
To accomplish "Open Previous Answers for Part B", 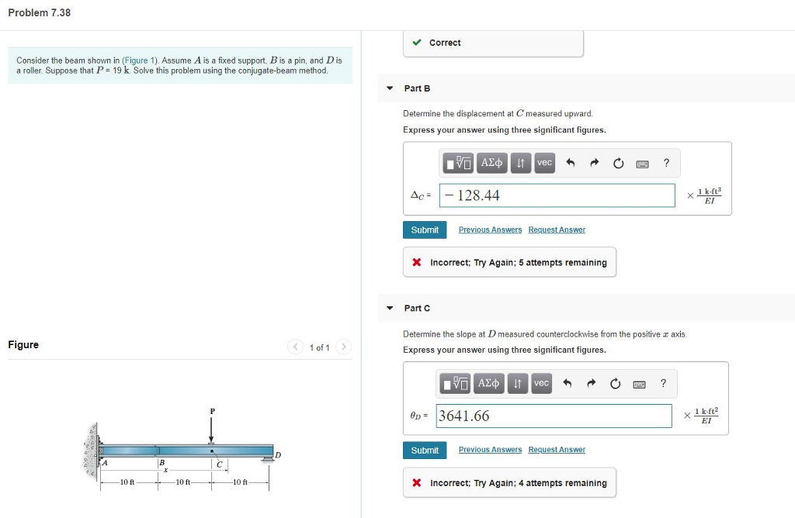I will (x=489, y=230).
